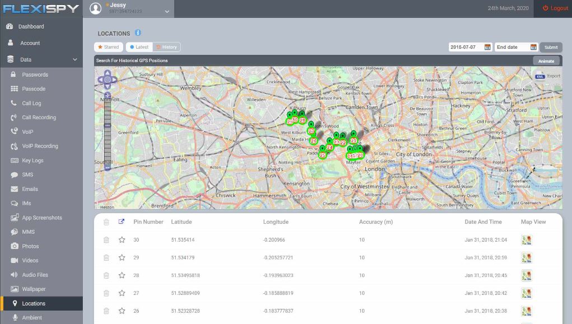Image resolution: width=572 pixels, height=324 pixels.
Task: Click latitude value 51.535414
Action: [x=183, y=240]
